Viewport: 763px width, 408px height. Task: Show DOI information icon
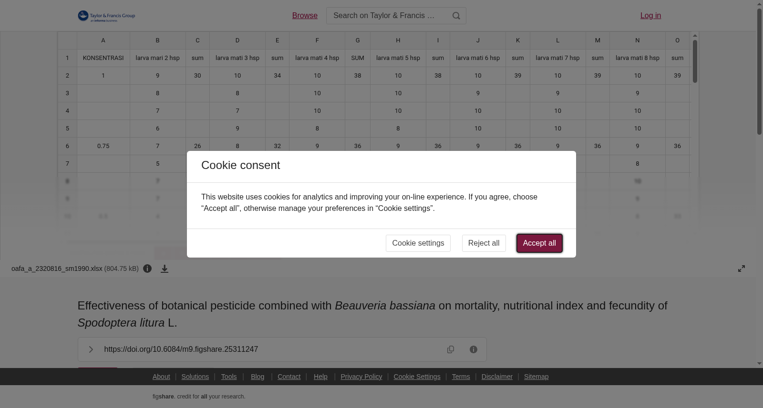pyautogui.click(x=474, y=349)
